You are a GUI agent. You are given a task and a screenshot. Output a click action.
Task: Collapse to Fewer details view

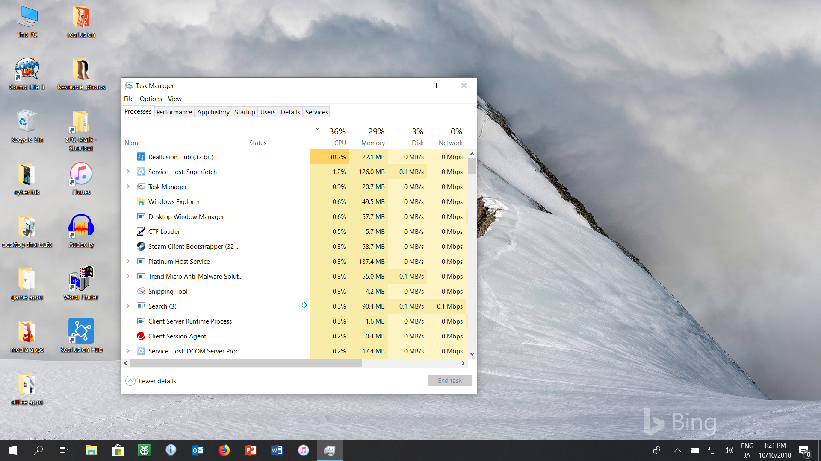tap(151, 381)
